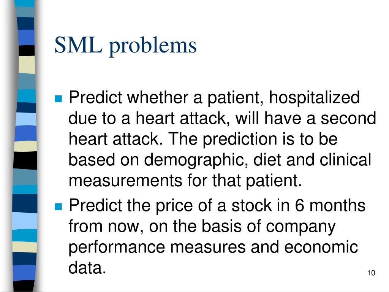Click the 'SML problems' slide title
This screenshot has height=292, width=389.
pyautogui.click(x=125, y=46)
